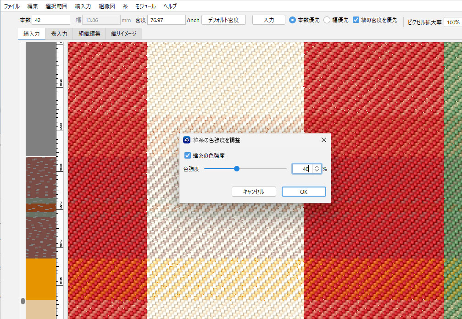The image size is (462, 319).
Task: Click the color intensity percent spinner arrows
Action: point(317,169)
